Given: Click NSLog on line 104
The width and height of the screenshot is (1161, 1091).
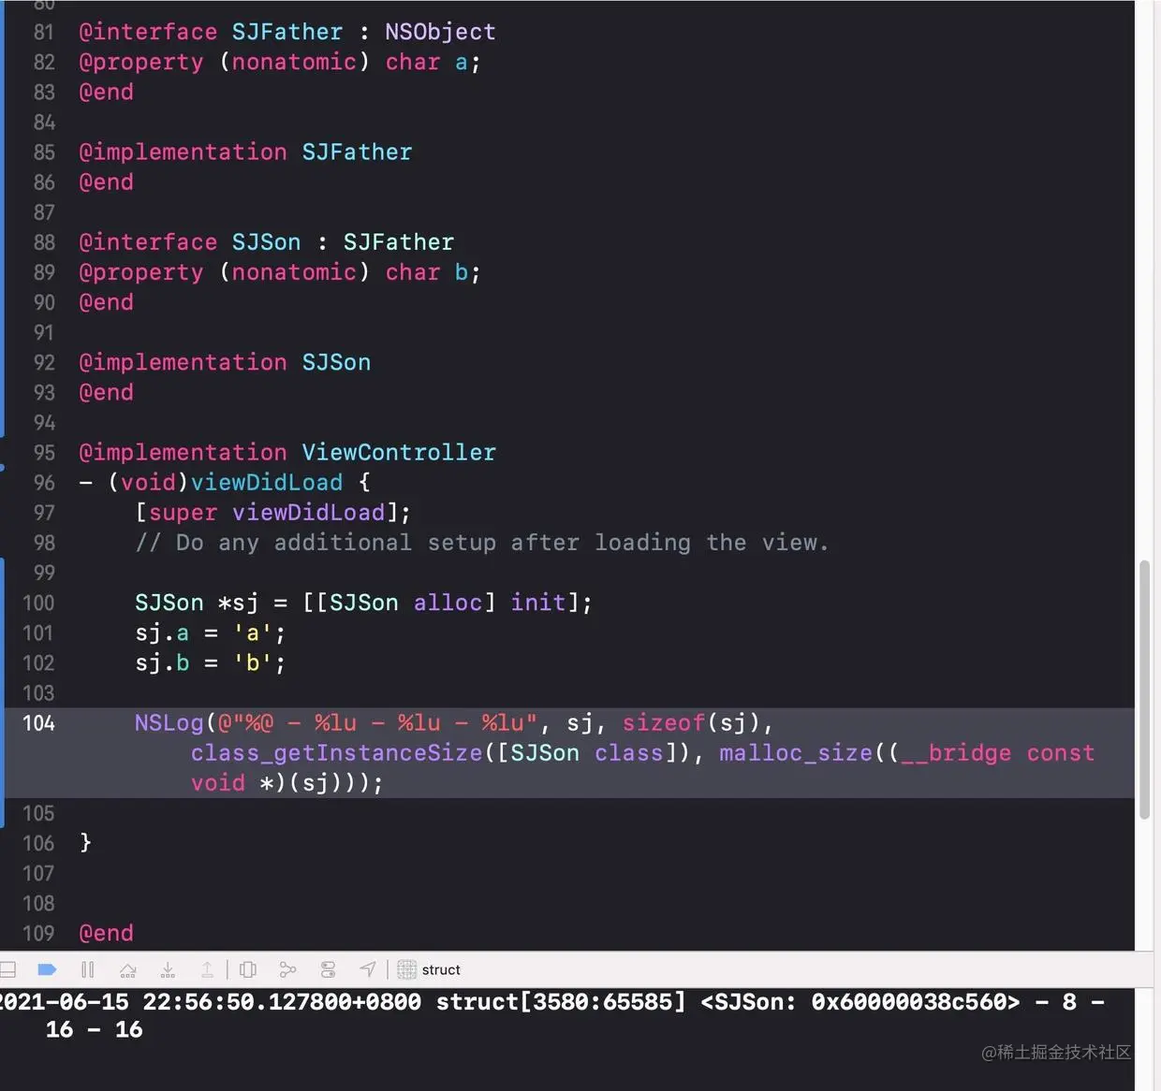Looking at the screenshot, I should (x=169, y=723).
